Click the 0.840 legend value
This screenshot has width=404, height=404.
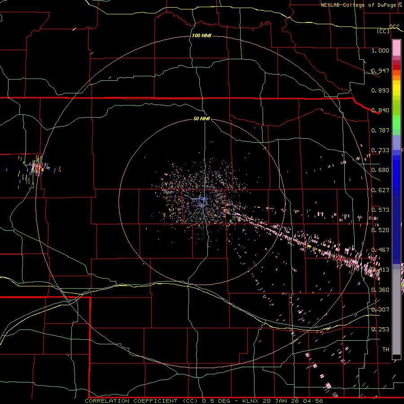tap(380, 110)
